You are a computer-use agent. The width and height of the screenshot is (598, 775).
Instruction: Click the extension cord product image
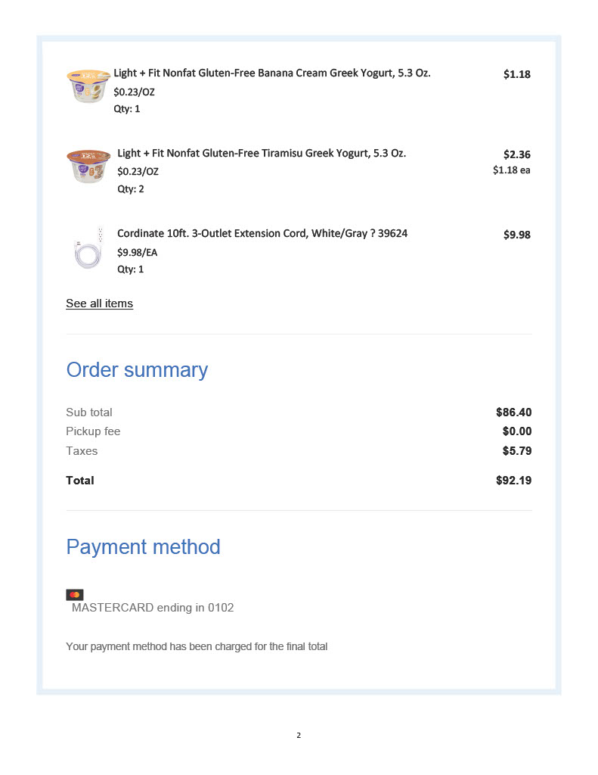(x=88, y=249)
